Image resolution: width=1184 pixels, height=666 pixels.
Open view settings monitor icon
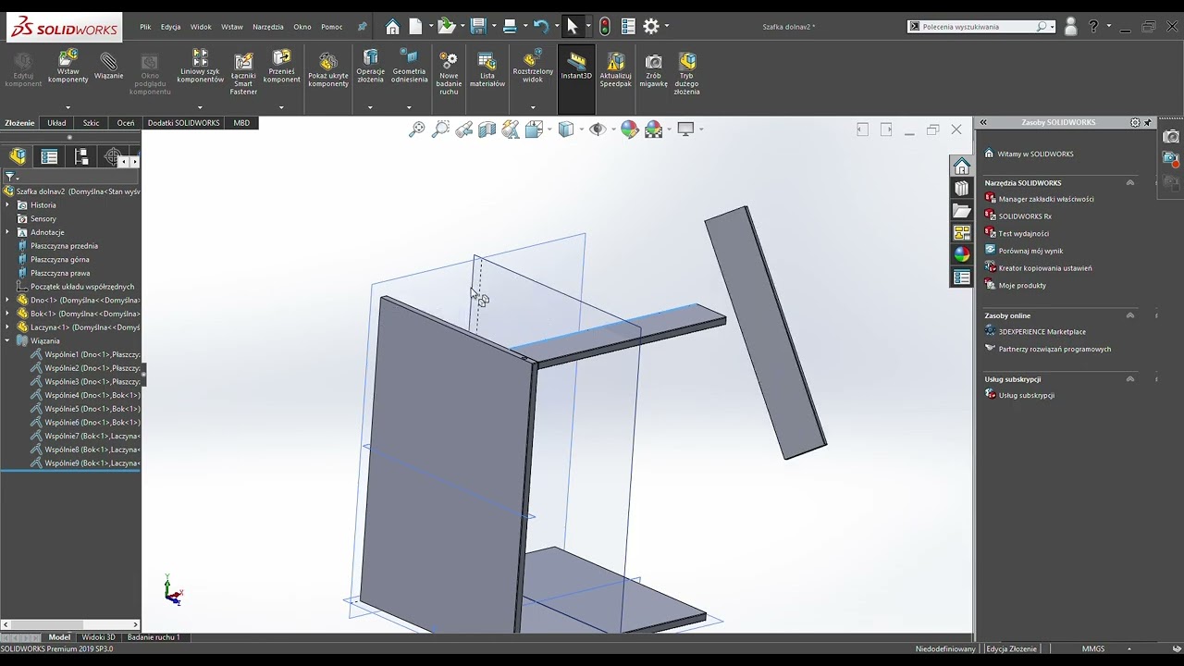685,129
